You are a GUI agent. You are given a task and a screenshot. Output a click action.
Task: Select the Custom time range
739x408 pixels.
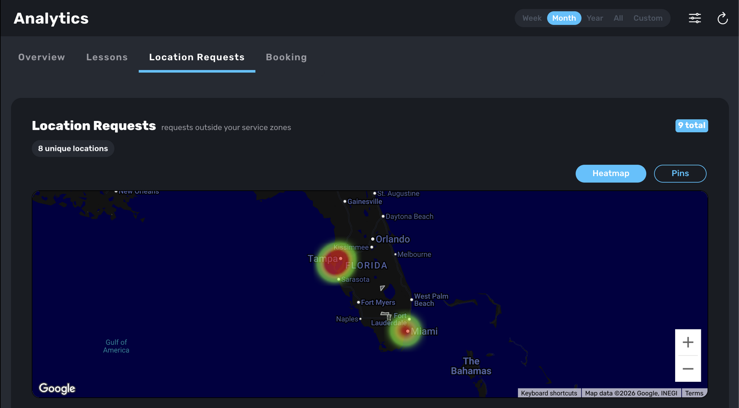click(648, 18)
